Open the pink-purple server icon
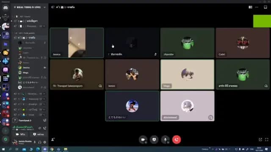The image size is (271, 152). tap(6, 70)
